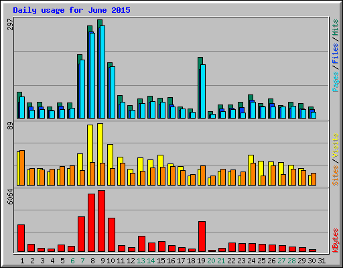Click the orange "Sites" legend label
The height and width of the screenshot is (268, 343).
point(335,176)
